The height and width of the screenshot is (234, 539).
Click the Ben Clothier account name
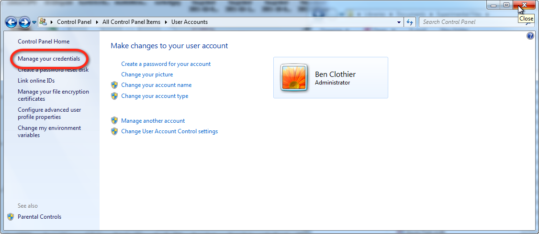(335, 74)
